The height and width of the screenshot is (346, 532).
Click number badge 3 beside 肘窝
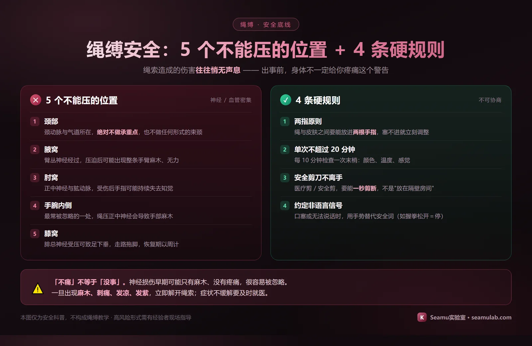point(35,177)
